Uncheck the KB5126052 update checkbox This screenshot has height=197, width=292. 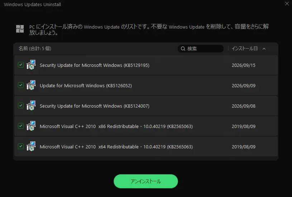pos(21,85)
